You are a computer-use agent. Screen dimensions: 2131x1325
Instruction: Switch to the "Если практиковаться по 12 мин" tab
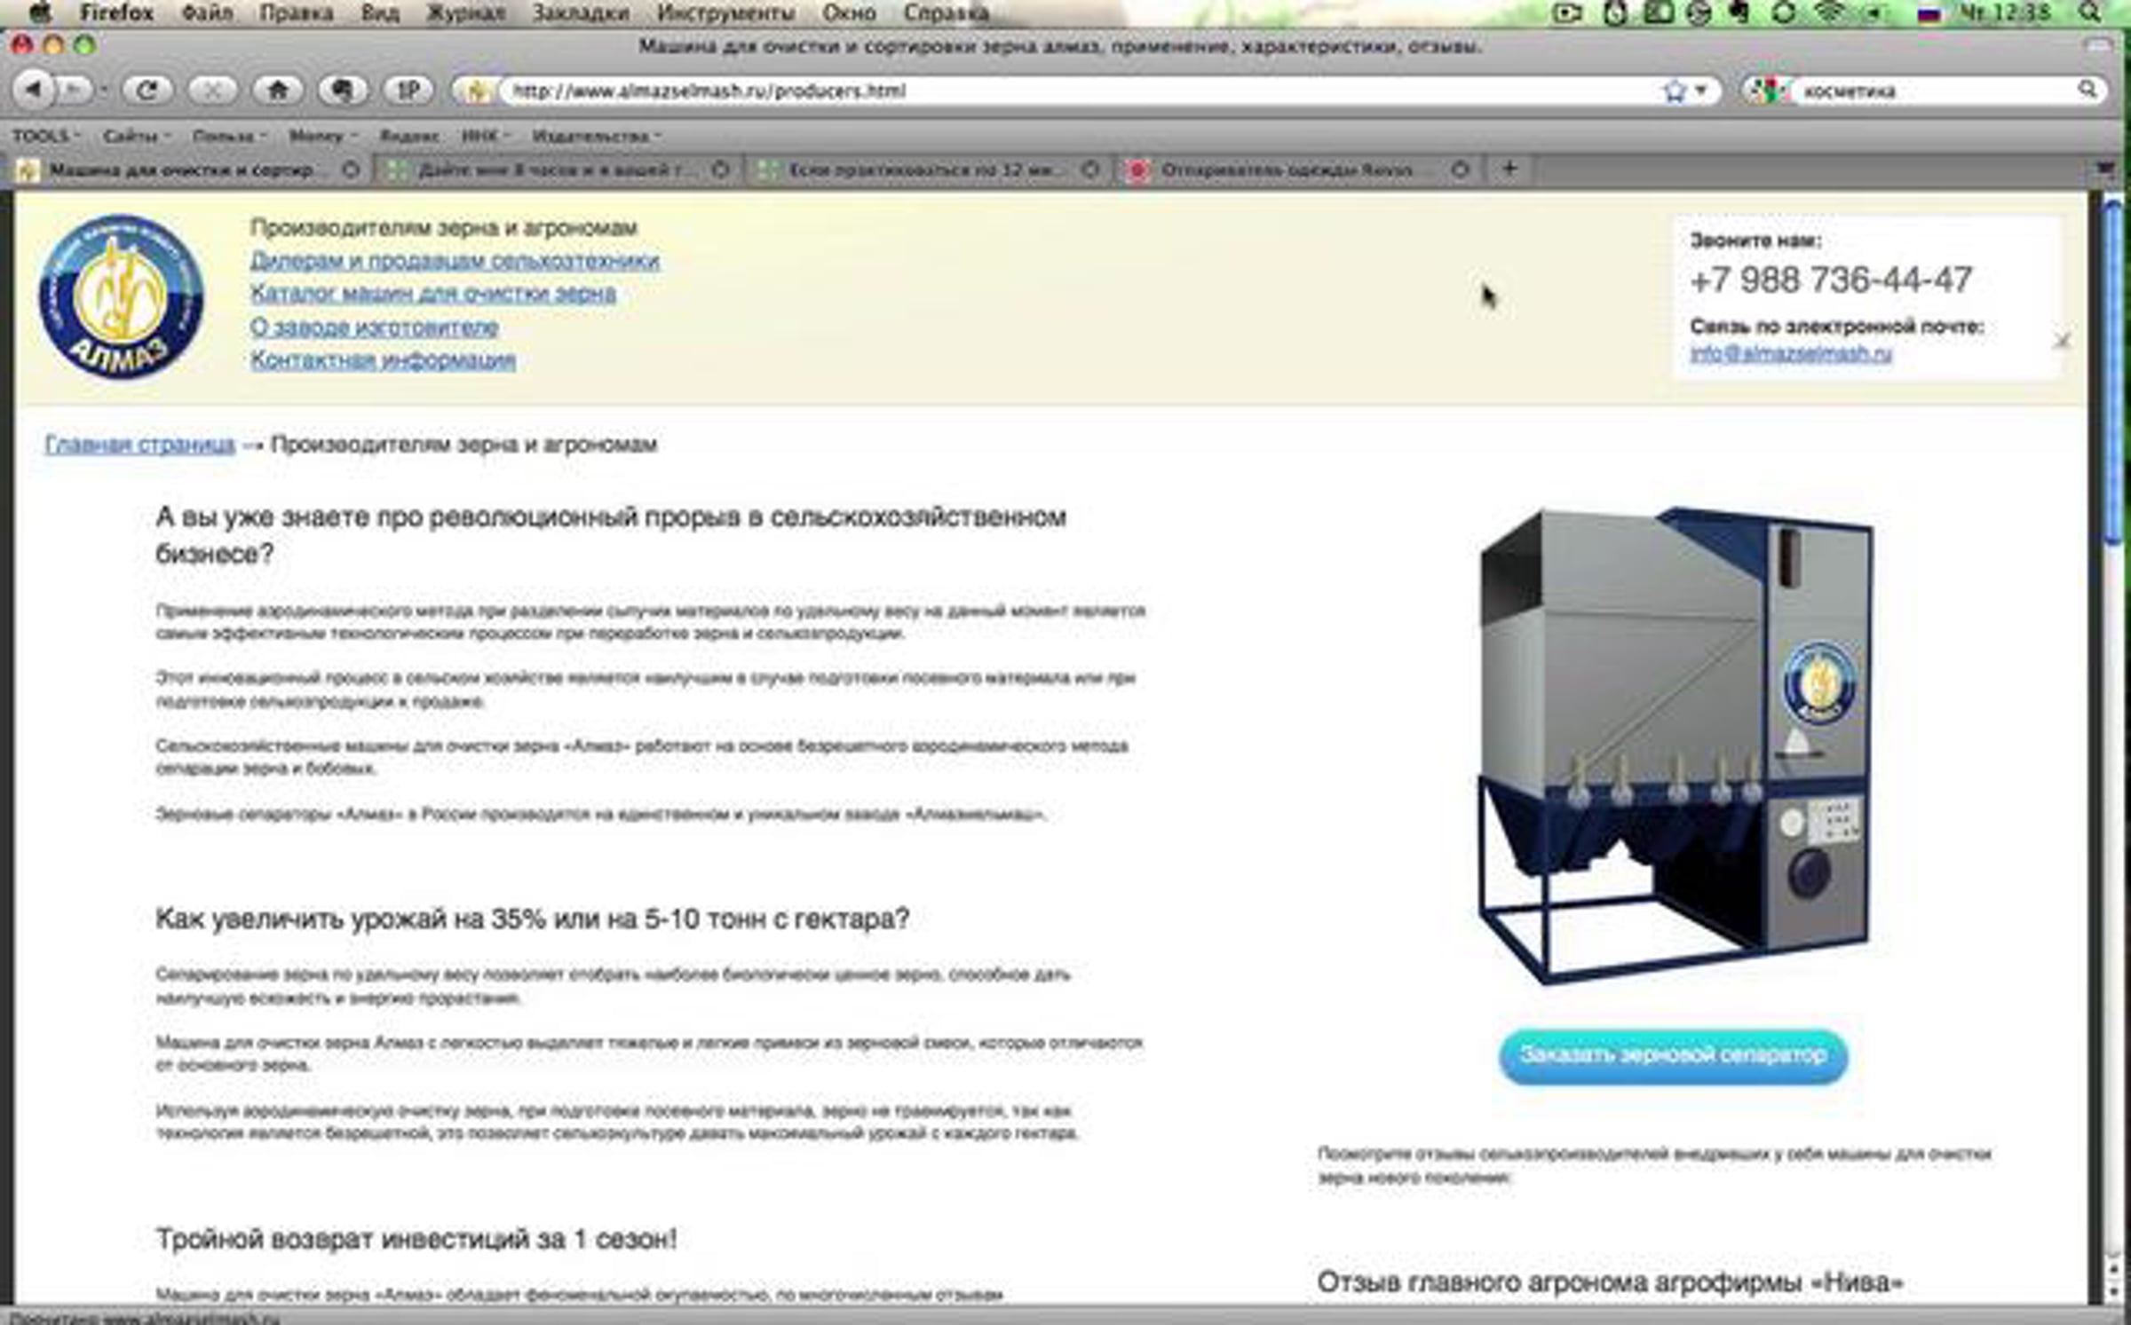coord(929,170)
